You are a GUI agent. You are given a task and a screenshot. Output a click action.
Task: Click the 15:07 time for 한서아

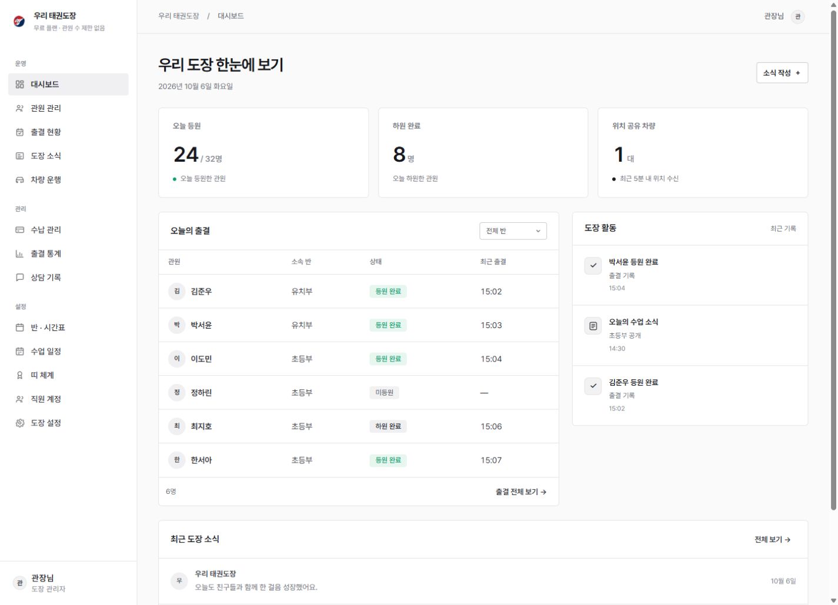click(x=491, y=460)
